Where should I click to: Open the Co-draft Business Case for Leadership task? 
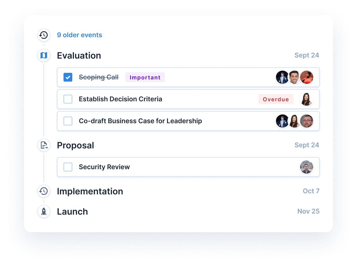[x=140, y=121]
